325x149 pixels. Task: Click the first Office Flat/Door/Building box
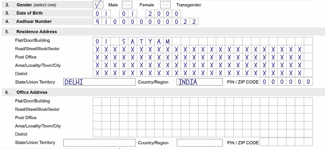(x=97, y=102)
